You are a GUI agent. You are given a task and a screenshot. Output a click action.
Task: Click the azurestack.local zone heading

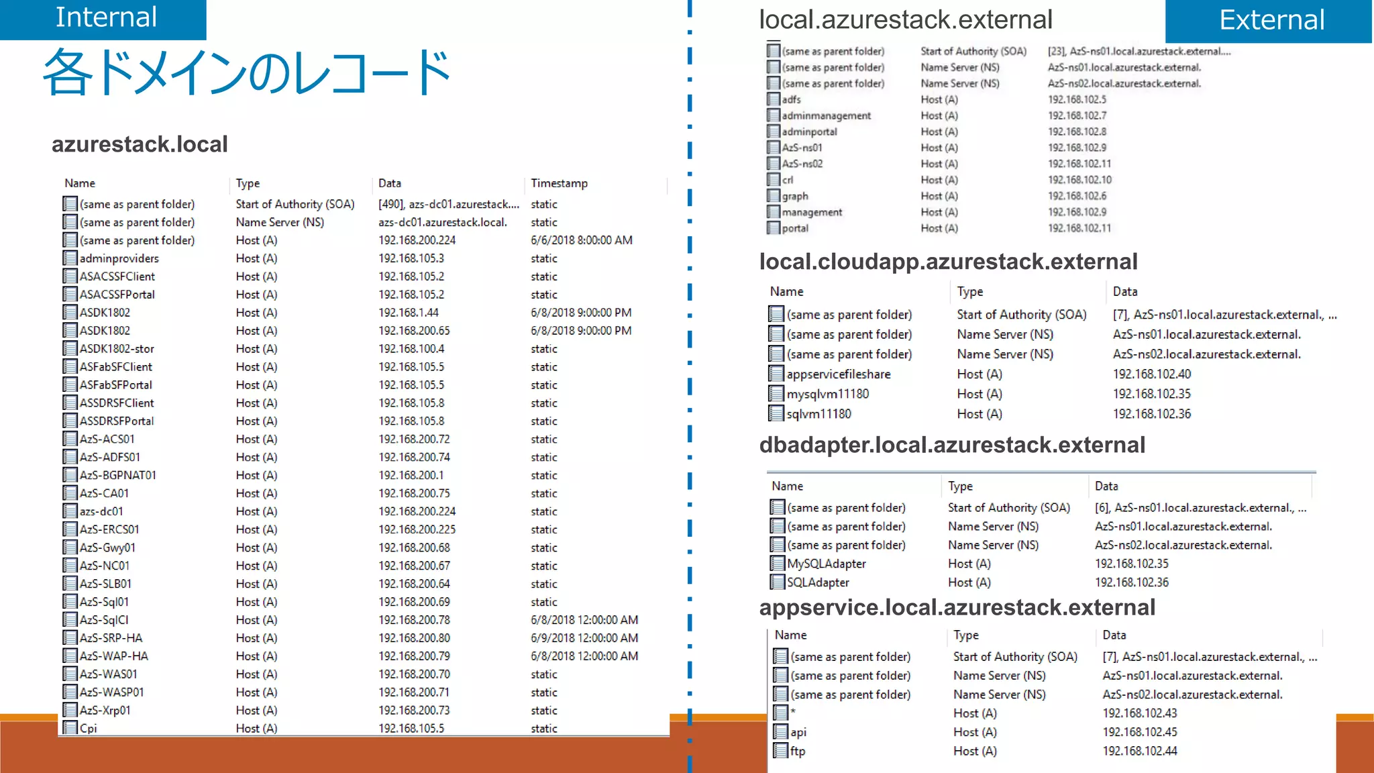[x=140, y=144]
